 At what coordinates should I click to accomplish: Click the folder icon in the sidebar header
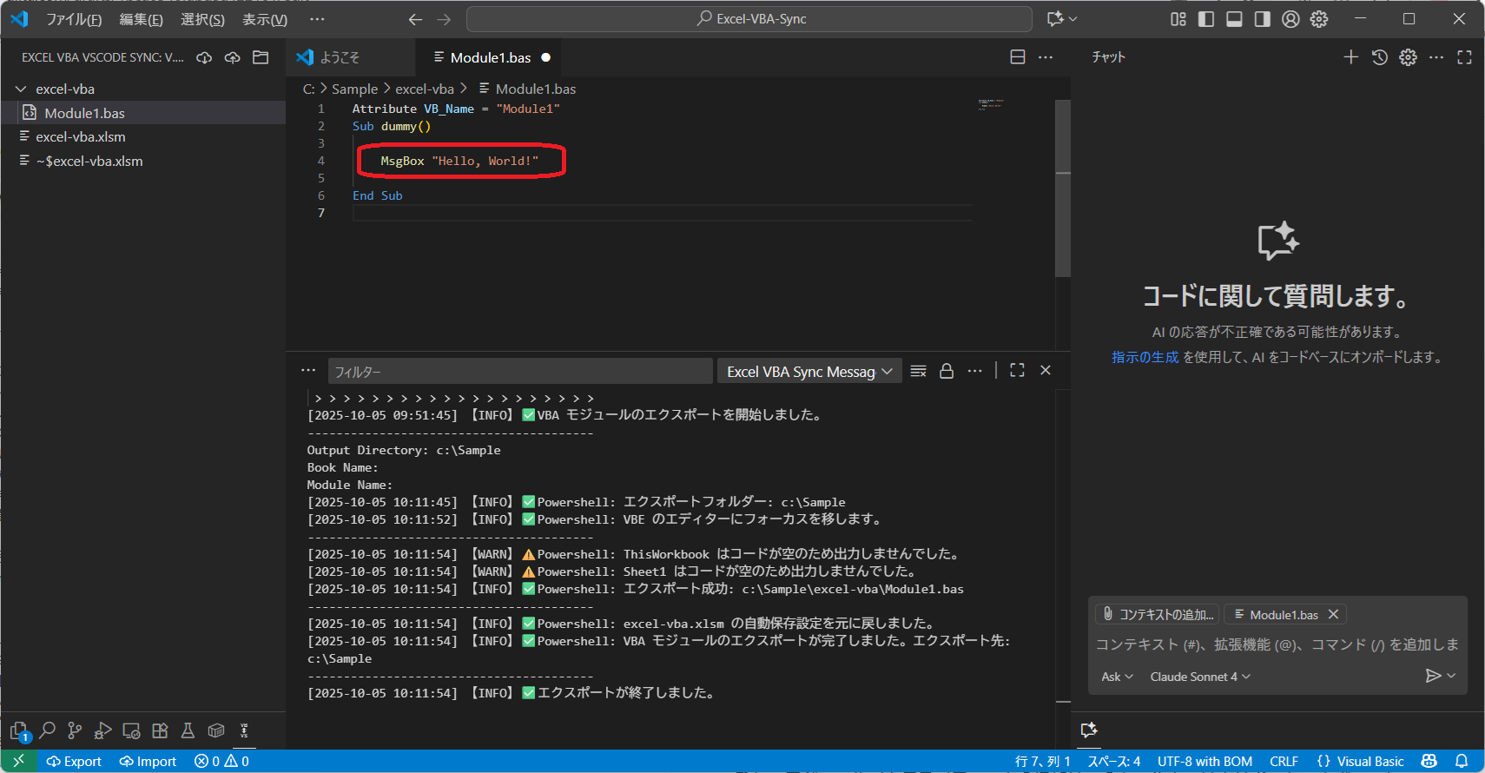click(261, 57)
